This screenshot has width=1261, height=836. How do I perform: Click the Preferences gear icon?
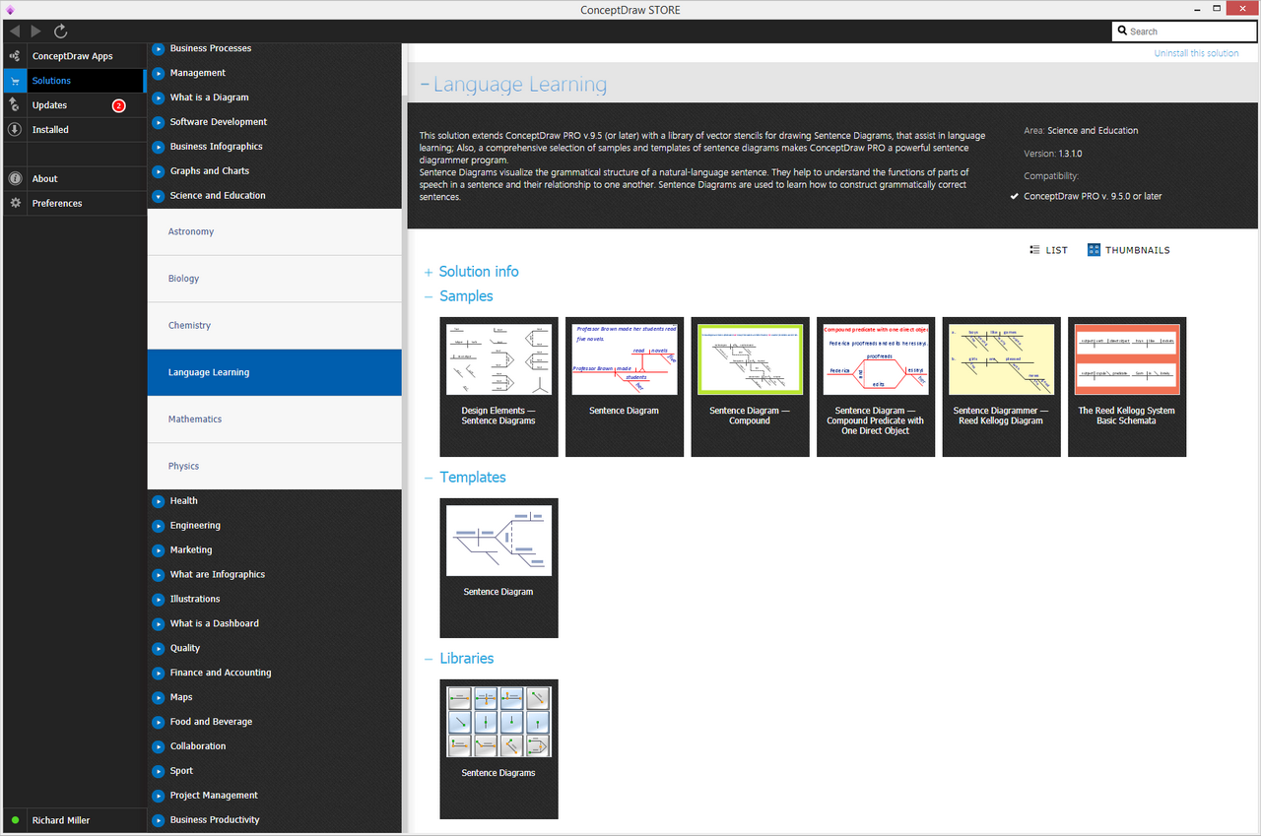pyautogui.click(x=15, y=204)
